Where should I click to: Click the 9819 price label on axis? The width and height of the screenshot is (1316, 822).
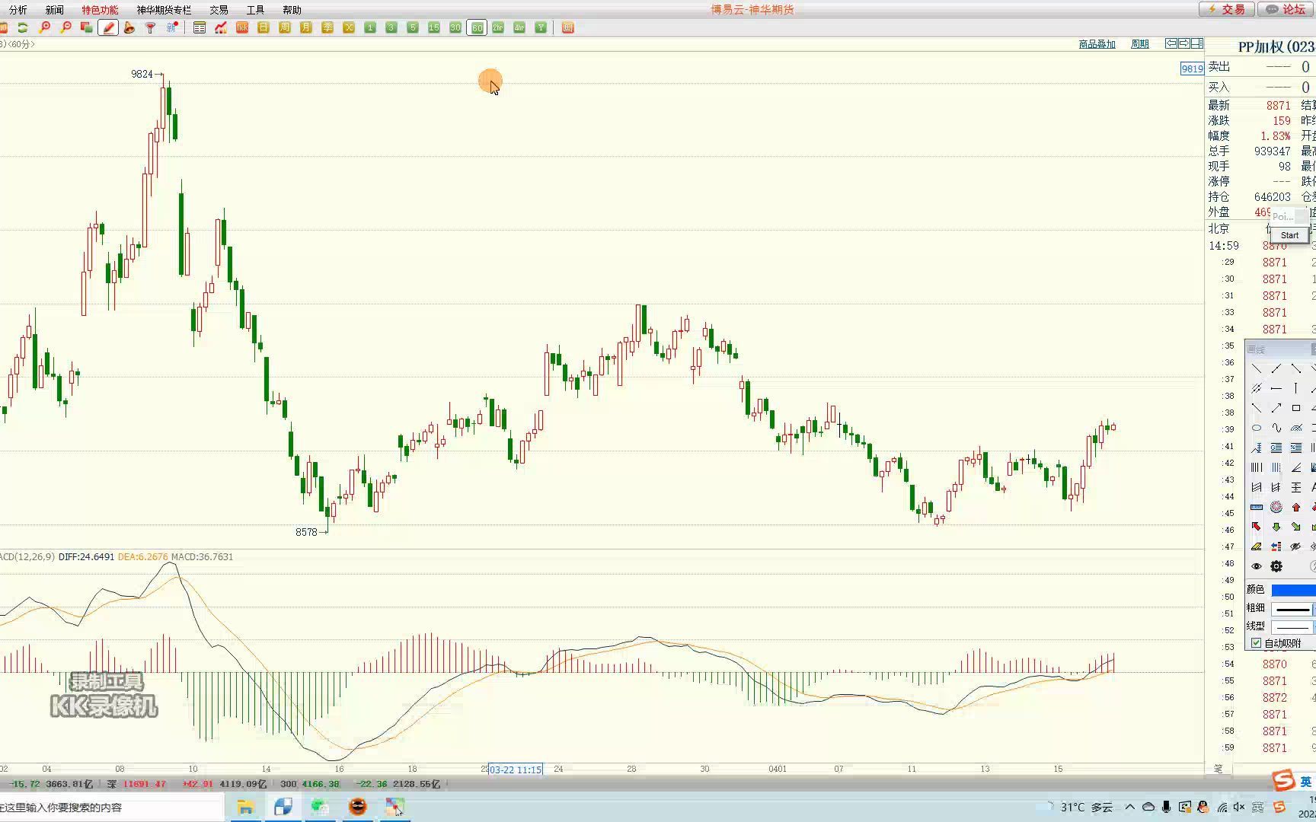point(1192,68)
